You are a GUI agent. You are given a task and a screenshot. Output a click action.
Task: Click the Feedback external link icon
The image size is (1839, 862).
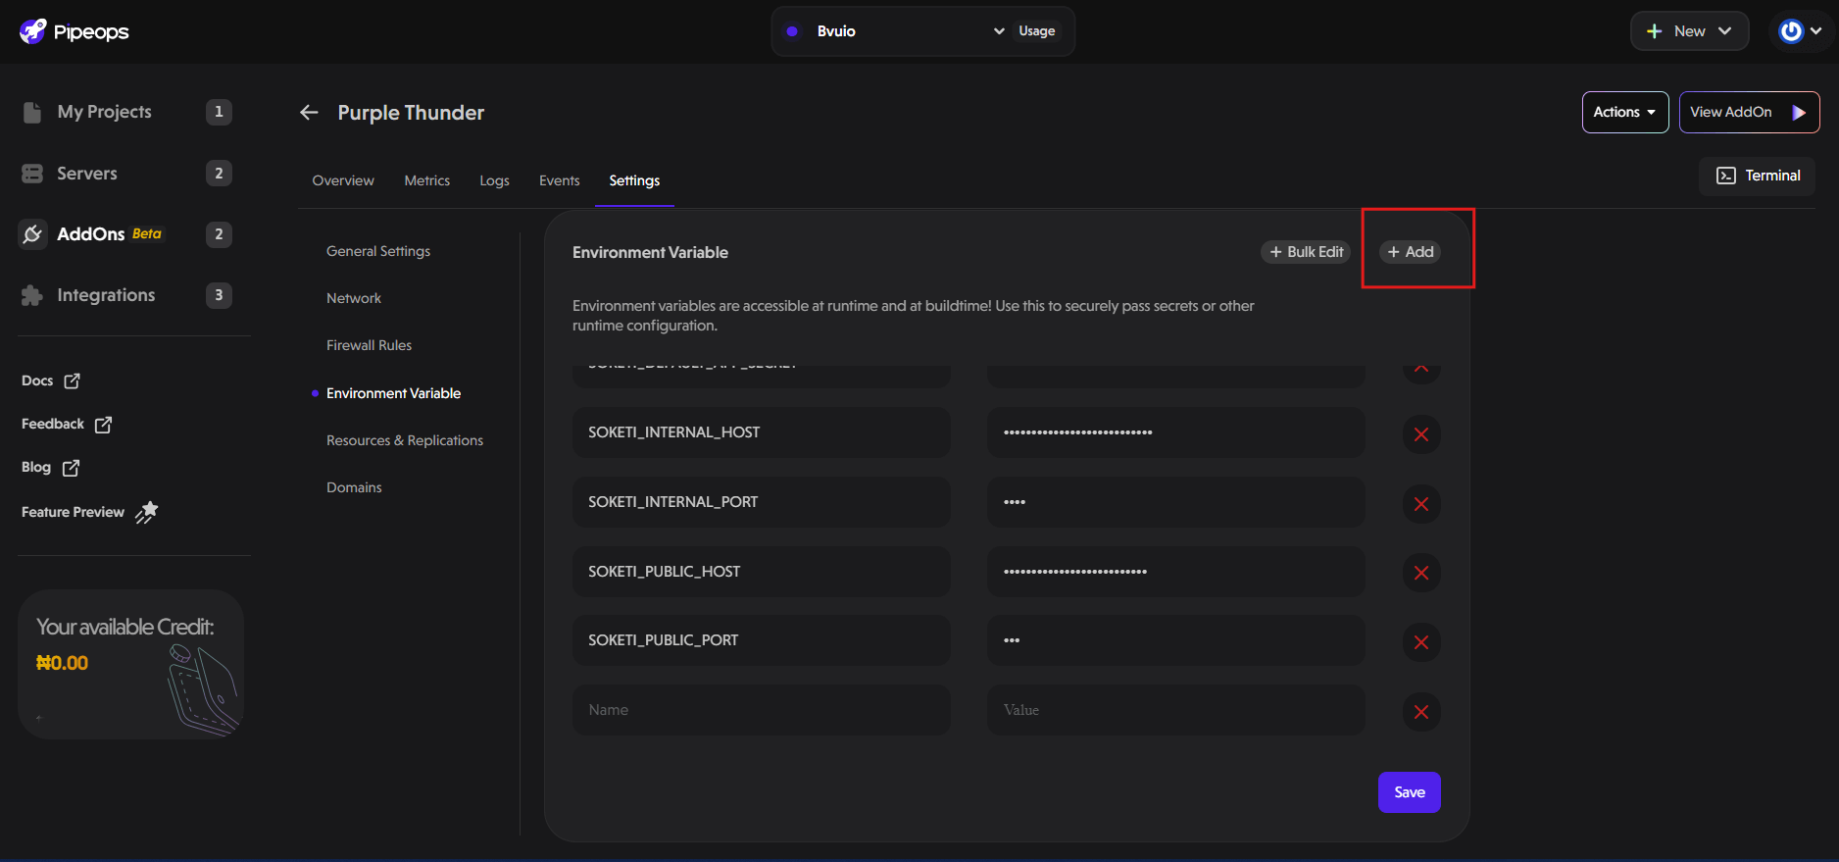click(103, 424)
